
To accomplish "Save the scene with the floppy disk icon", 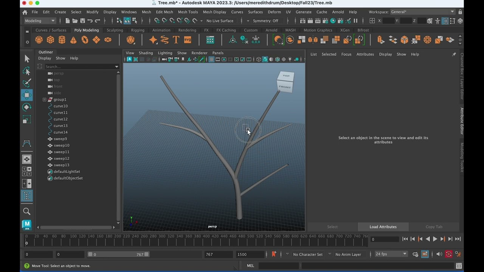I will pos(82,21).
